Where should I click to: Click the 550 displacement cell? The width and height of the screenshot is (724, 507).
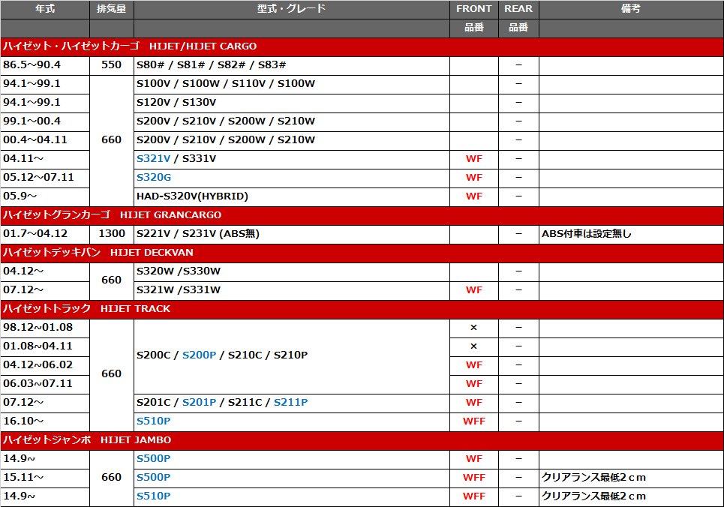click(112, 65)
